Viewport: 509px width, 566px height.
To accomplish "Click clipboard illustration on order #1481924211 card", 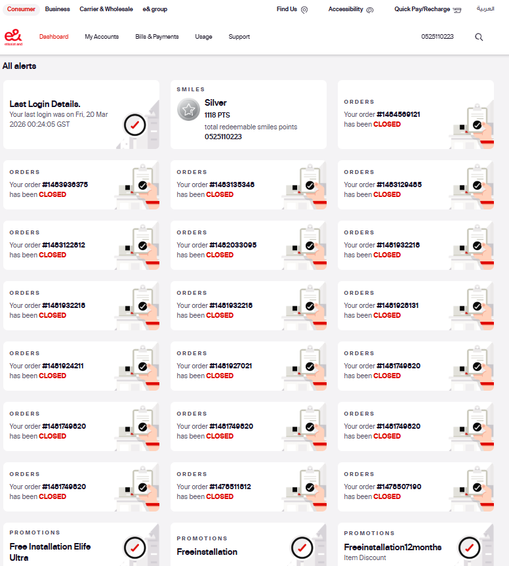I will pyautogui.click(x=138, y=368).
